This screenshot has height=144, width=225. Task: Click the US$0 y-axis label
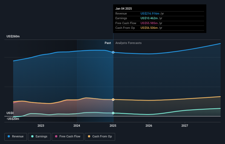tap(10, 113)
